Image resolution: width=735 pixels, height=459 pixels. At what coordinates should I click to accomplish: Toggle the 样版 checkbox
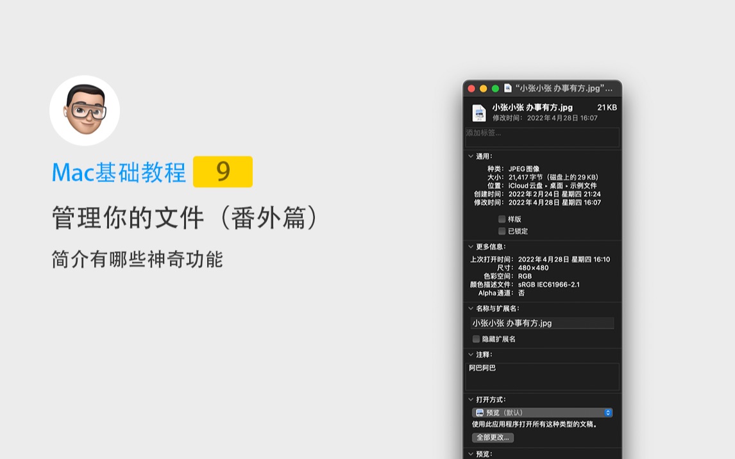[502, 220]
